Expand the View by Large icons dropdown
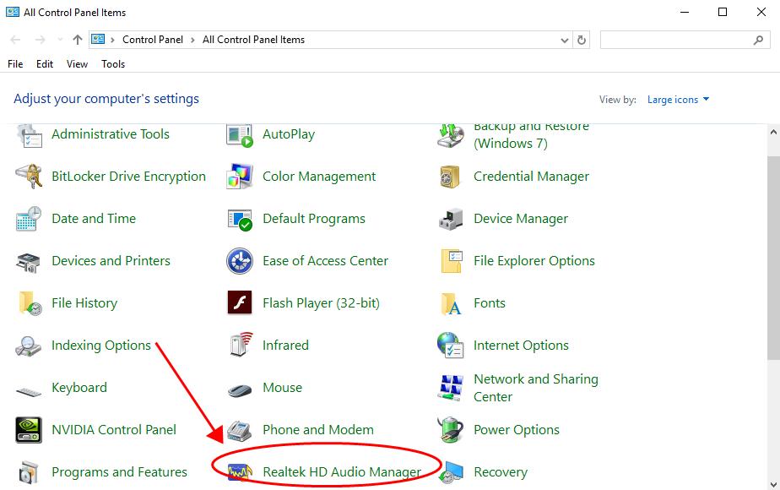Viewport: 780px width, 490px height. pyautogui.click(x=678, y=100)
